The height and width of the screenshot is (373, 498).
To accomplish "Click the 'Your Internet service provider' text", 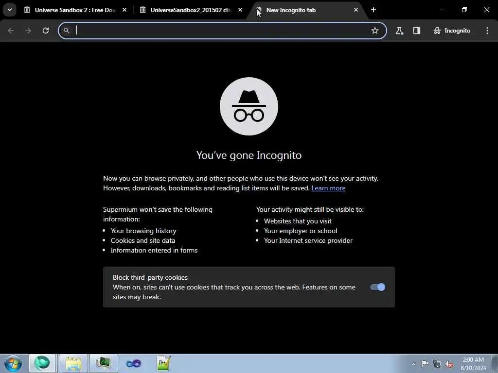I will pos(308,240).
